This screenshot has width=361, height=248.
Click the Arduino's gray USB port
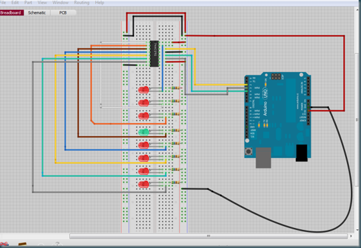263,157
